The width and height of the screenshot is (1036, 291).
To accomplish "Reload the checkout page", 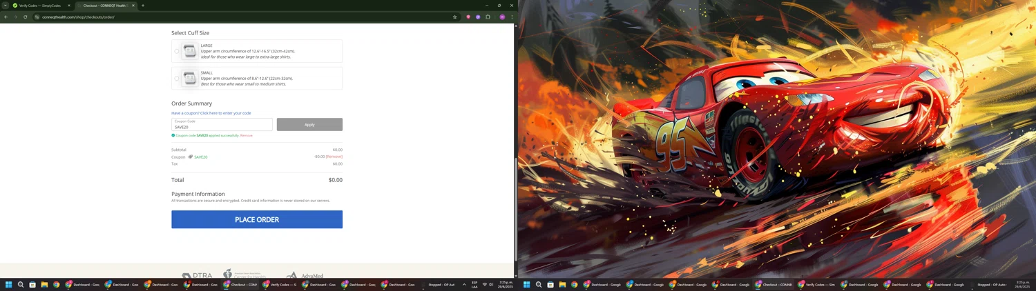I will click(26, 17).
